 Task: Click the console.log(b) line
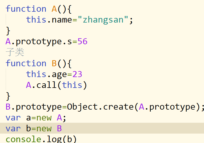(41, 139)
